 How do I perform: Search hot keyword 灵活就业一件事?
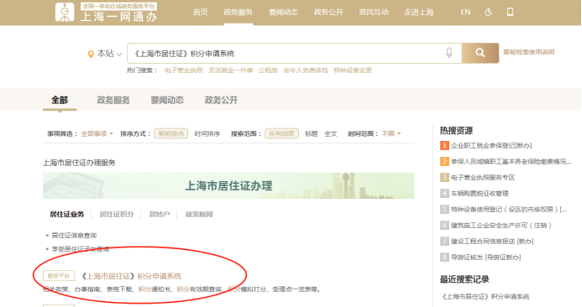(230, 70)
